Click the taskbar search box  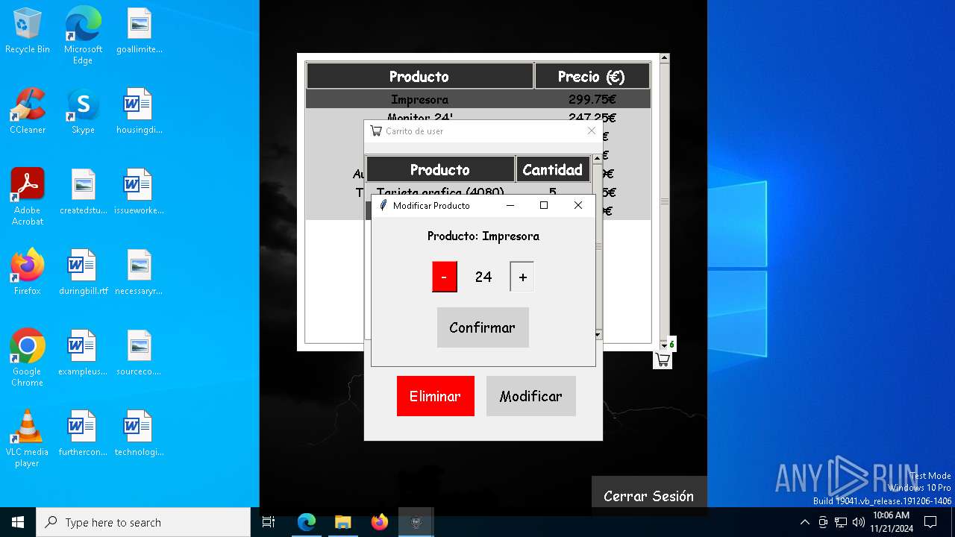143,522
